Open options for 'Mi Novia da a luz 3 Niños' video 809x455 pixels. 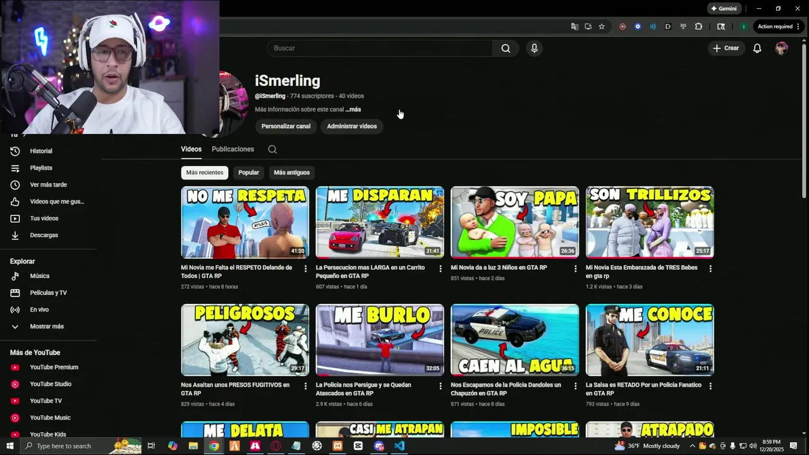click(575, 269)
